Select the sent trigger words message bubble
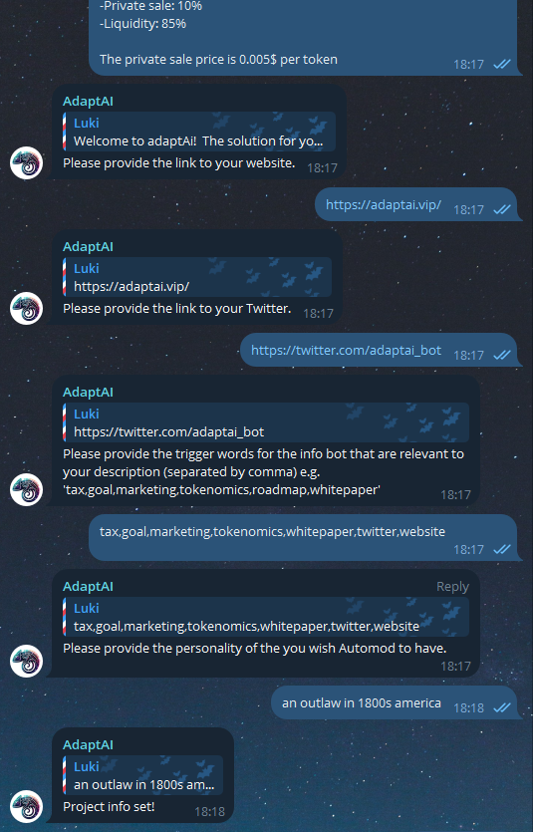 pos(302,537)
